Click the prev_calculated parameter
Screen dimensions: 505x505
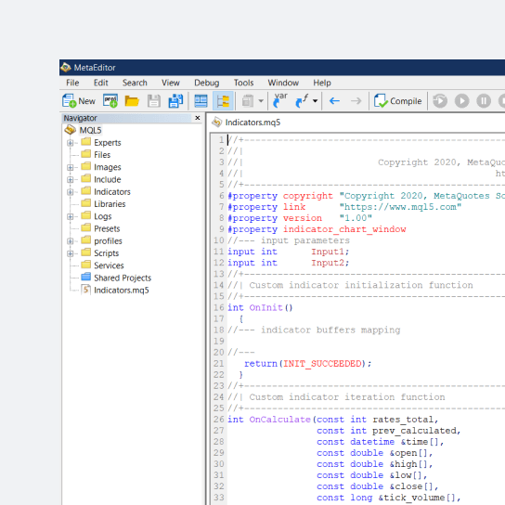click(x=414, y=431)
